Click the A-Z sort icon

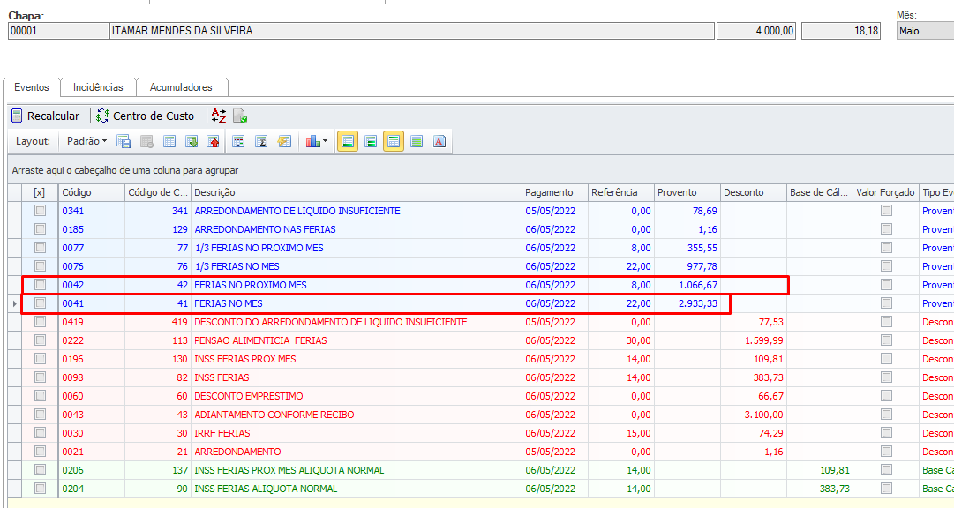click(218, 116)
